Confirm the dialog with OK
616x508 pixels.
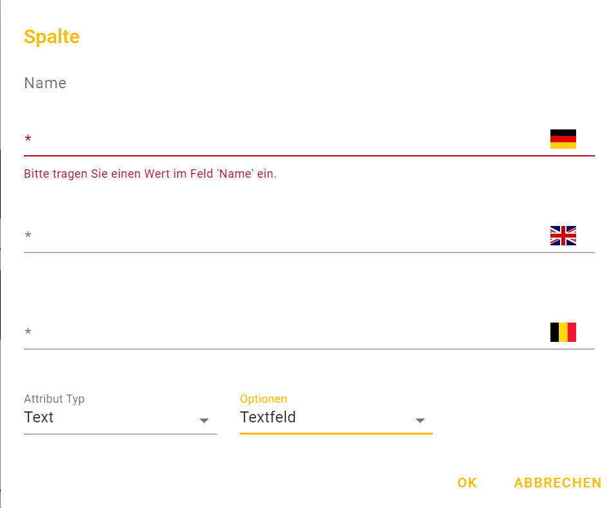pyautogui.click(x=467, y=483)
